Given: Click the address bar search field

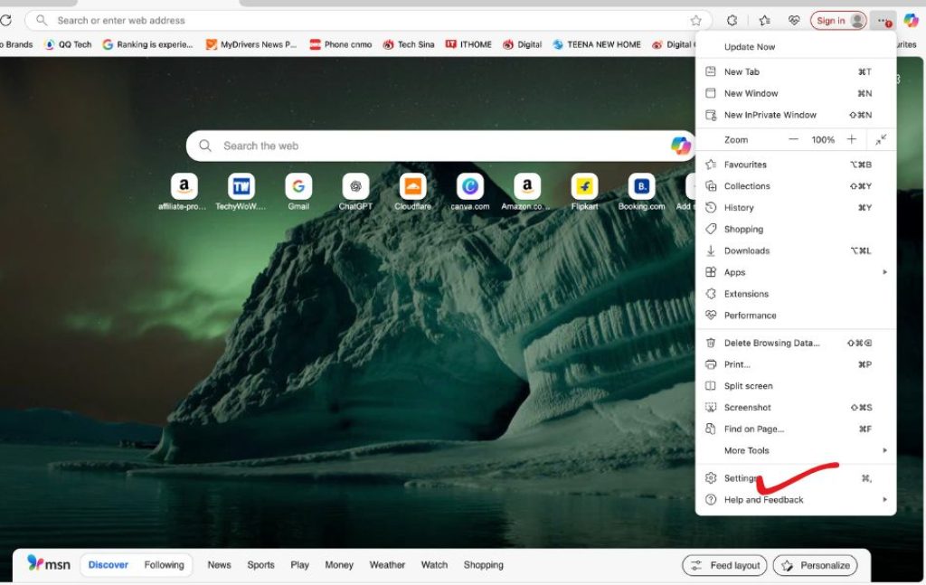Looking at the screenshot, I should (x=368, y=21).
